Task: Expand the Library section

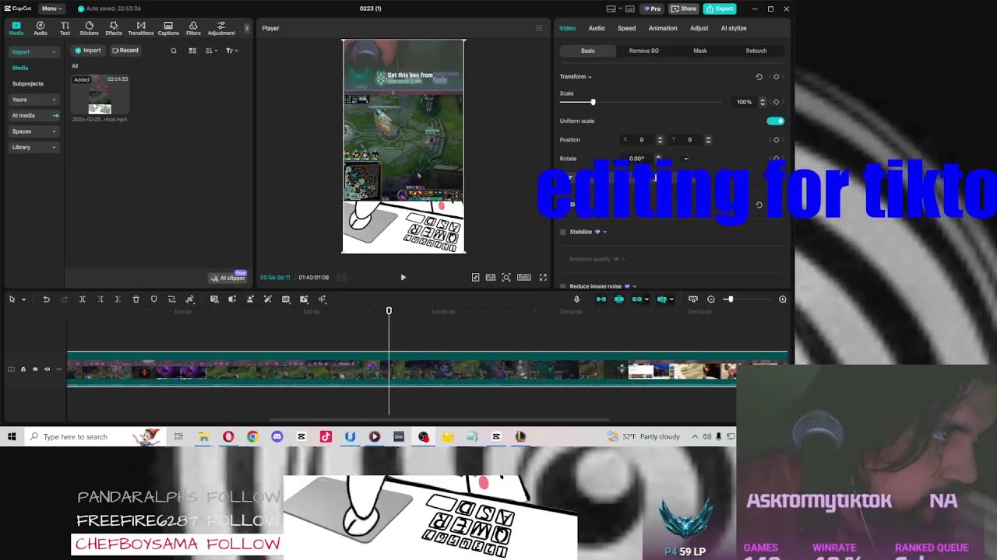Action: 34,147
